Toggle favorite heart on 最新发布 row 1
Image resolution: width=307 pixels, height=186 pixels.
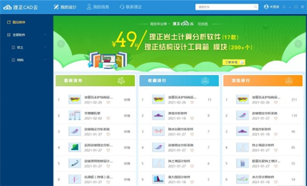(x=108, y=103)
